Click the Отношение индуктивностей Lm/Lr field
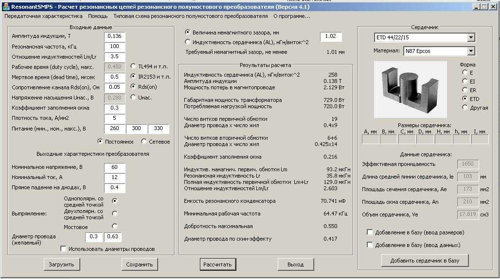The image size is (500, 279). coord(114,57)
